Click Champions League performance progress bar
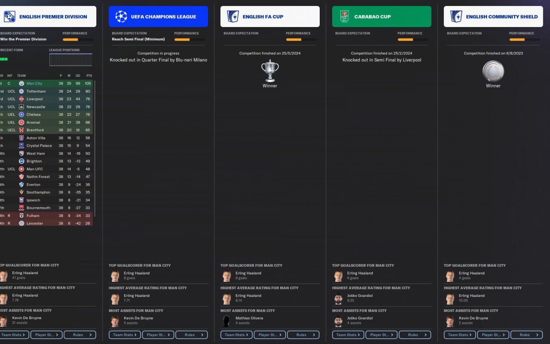 (189, 39)
